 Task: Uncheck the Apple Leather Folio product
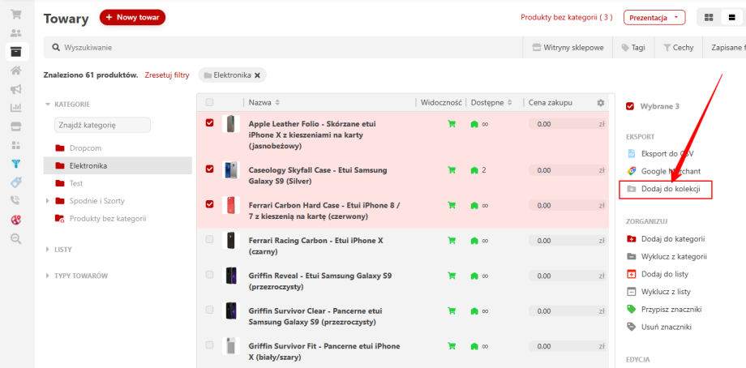tap(210, 123)
